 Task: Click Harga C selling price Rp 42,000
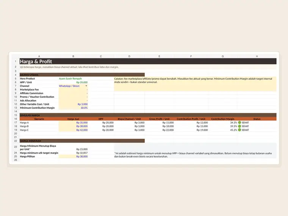(82, 130)
